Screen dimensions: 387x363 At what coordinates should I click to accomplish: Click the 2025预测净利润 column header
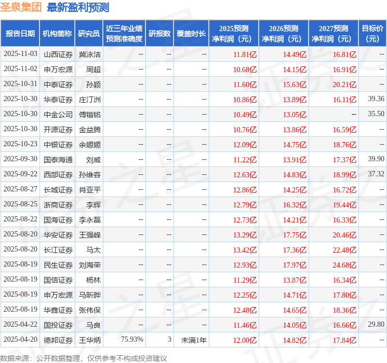click(x=234, y=34)
